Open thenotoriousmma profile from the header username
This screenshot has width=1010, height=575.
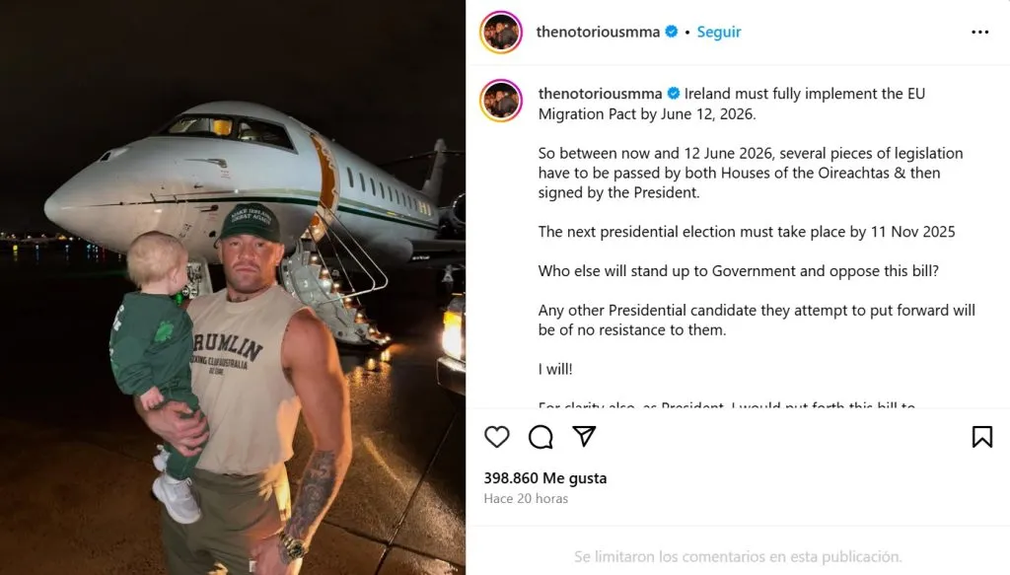(598, 32)
